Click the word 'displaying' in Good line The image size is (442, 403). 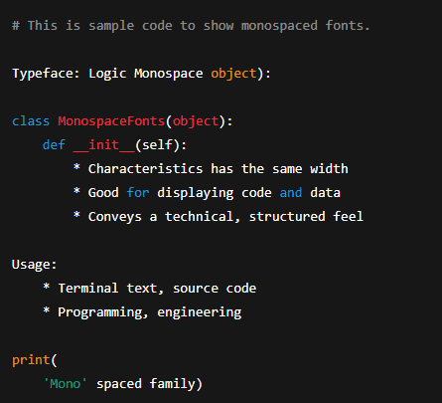pyautogui.click(x=196, y=193)
